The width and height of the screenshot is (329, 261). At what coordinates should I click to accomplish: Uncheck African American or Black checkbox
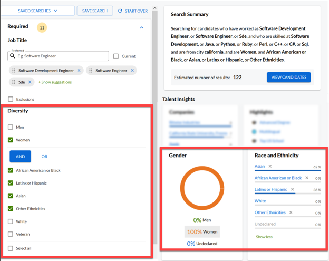11,170
